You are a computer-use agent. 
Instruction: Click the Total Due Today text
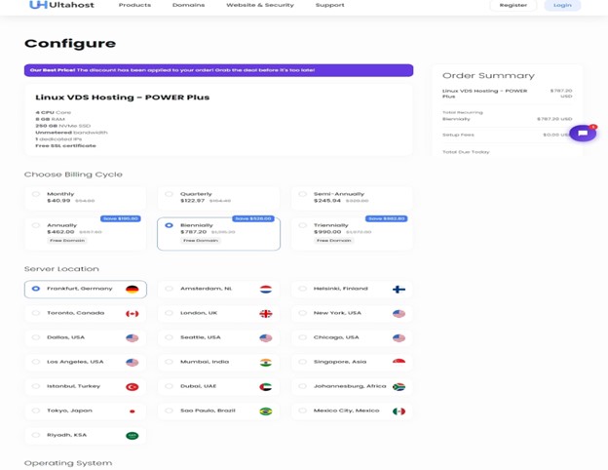click(466, 152)
